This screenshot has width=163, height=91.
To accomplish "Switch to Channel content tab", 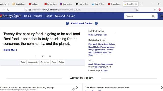I will pos(114,4).
